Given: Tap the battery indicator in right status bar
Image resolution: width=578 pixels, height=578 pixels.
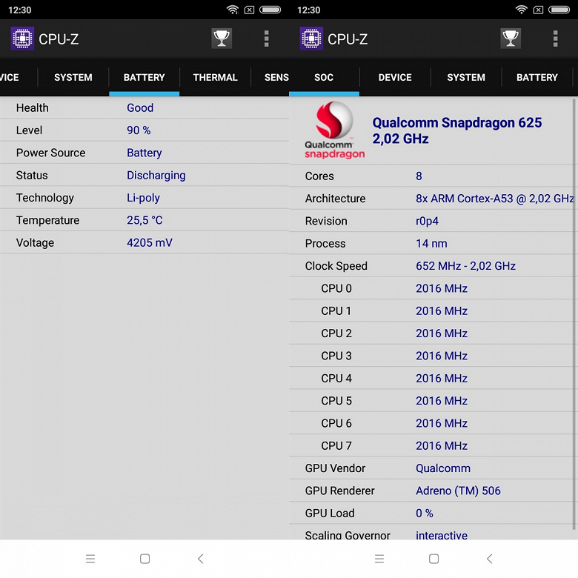Looking at the screenshot, I should point(559,10).
